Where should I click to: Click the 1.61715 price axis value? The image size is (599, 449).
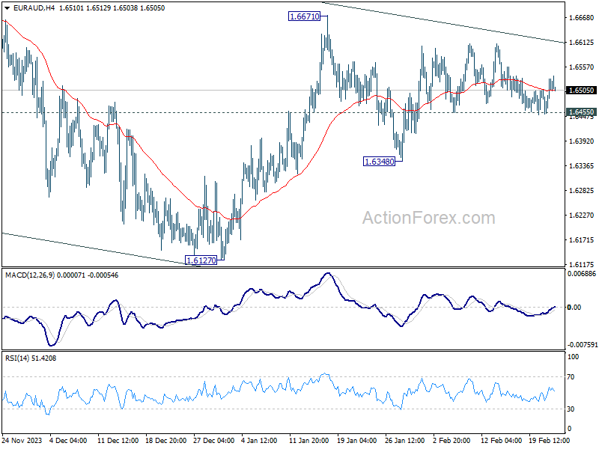click(582, 239)
